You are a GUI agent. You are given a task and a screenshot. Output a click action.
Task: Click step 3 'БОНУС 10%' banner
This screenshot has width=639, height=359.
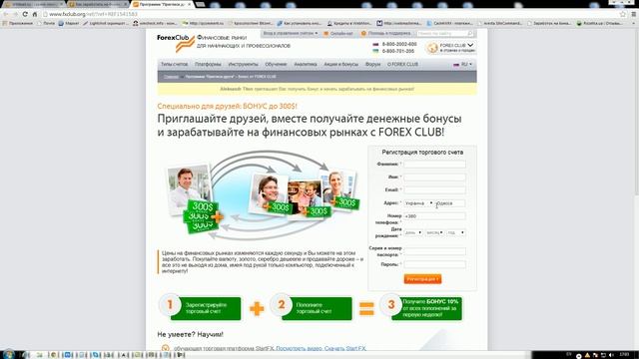tap(421, 308)
